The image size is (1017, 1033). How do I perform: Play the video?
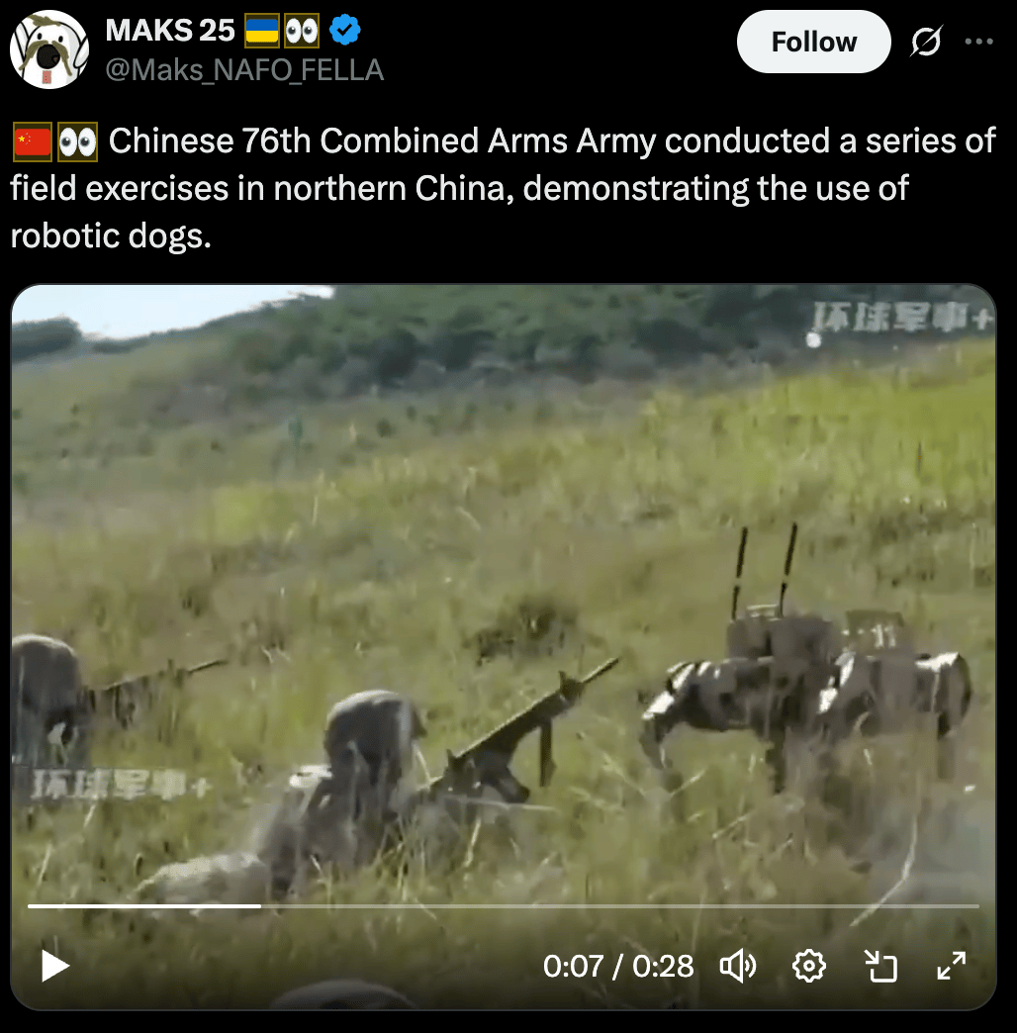tap(55, 967)
